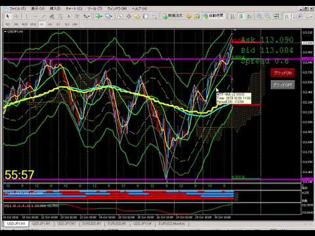Switch to the USDJPY,H4 chart tab

coord(142,224)
